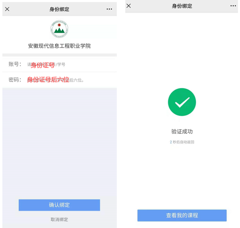
Task: Open the left page's three-dot more menu
Action: [109, 9]
